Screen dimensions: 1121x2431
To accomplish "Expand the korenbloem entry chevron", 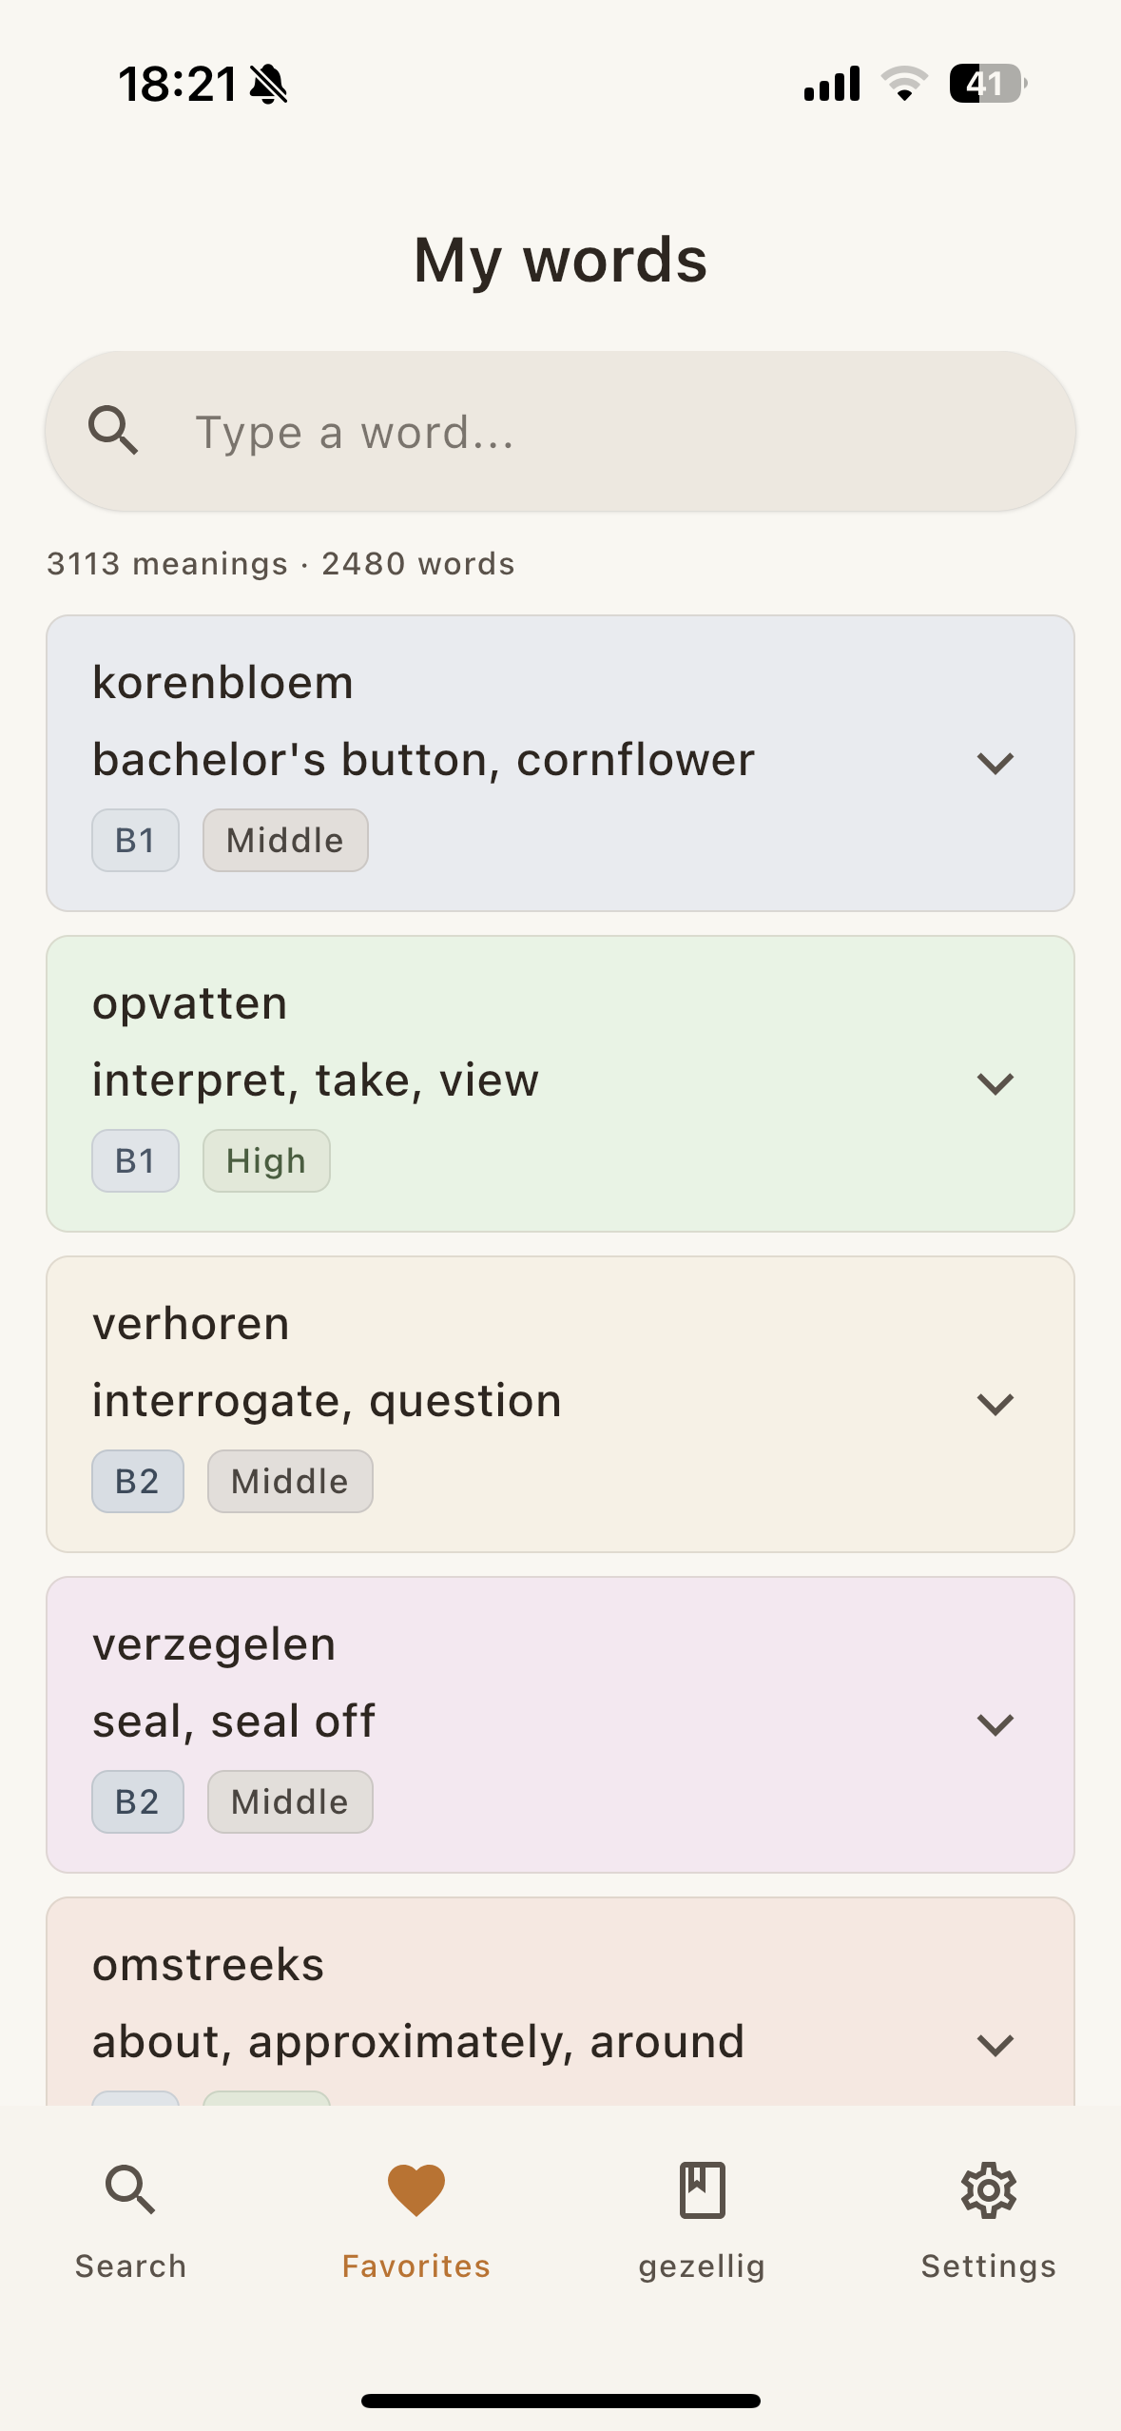I will [995, 762].
